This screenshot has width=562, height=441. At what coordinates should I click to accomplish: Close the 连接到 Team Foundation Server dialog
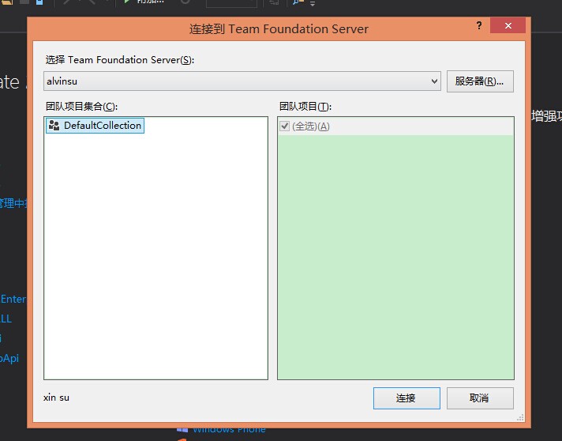508,25
